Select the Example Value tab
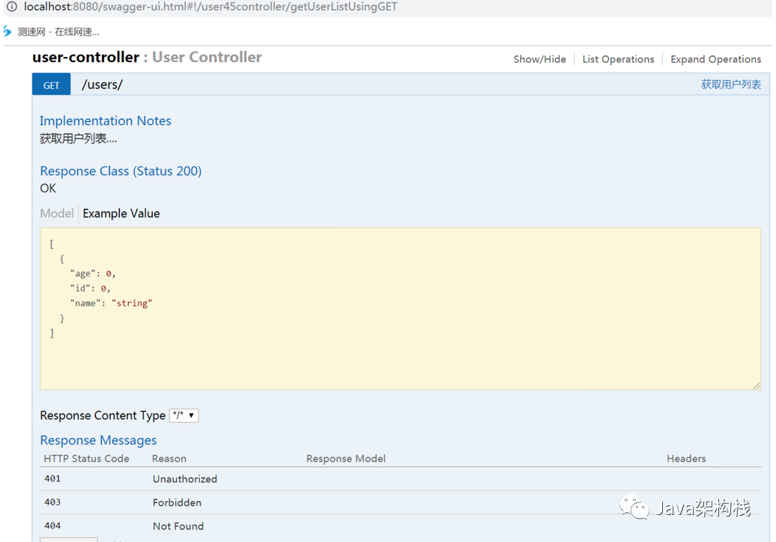The width and height of the screenshot is (776, 542). tap(121, 213)
